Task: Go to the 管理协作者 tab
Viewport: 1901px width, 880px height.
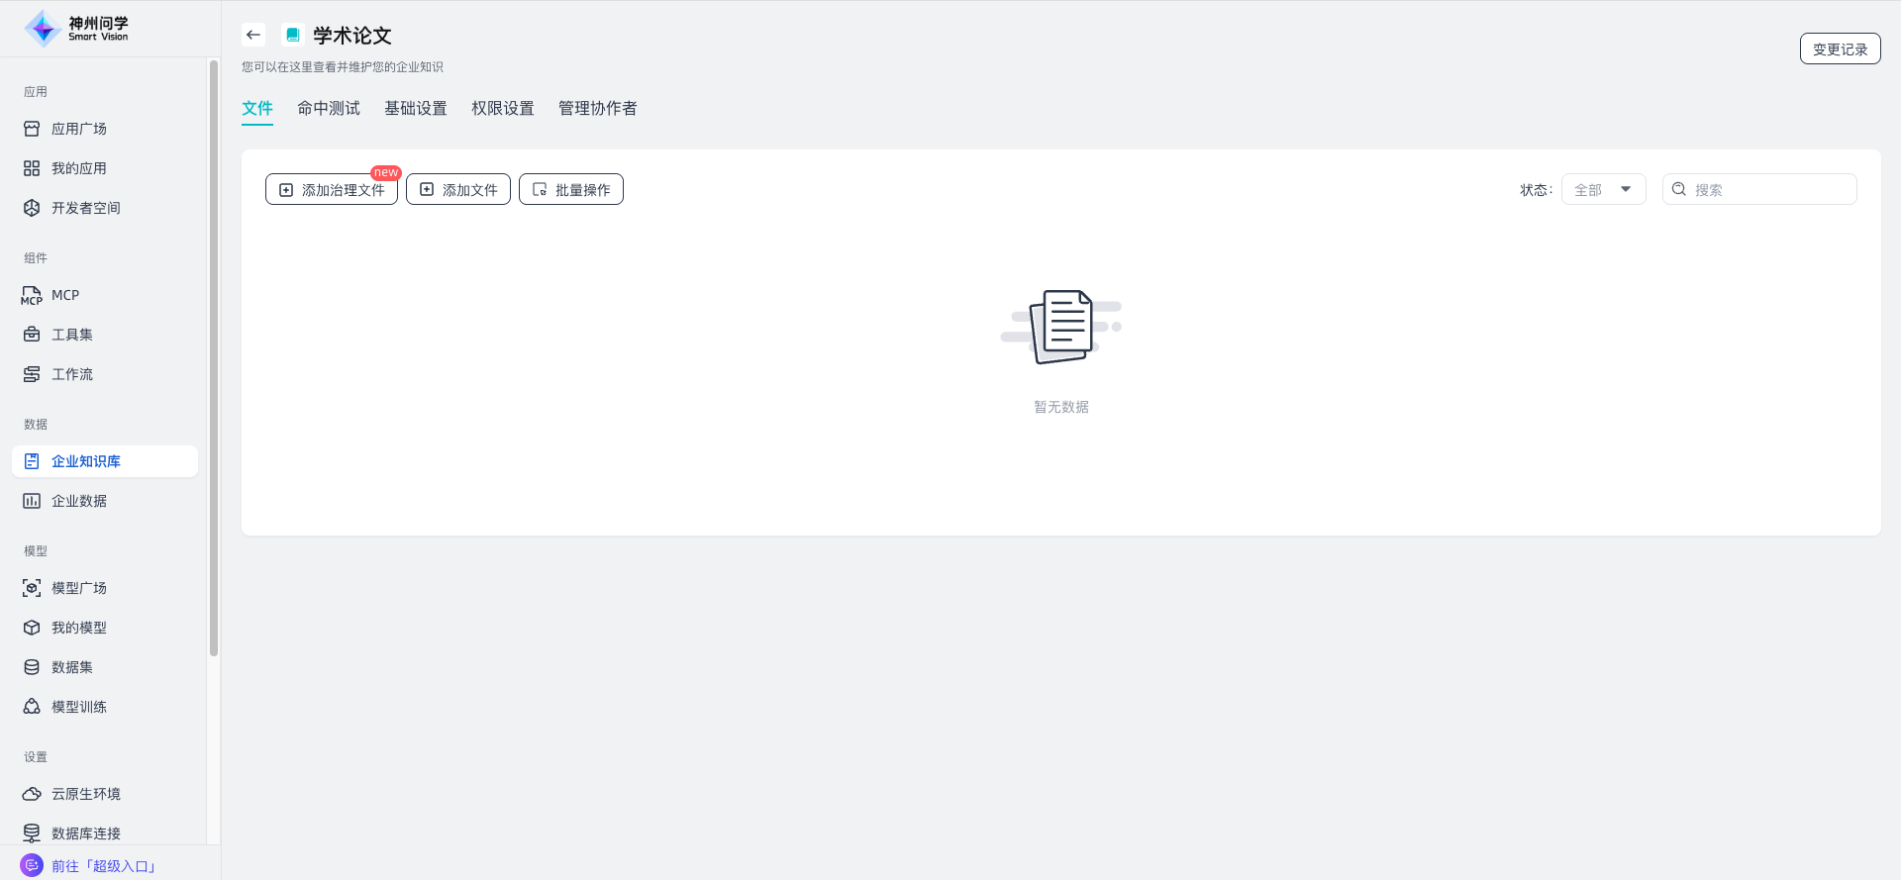Action: (597, 108)
